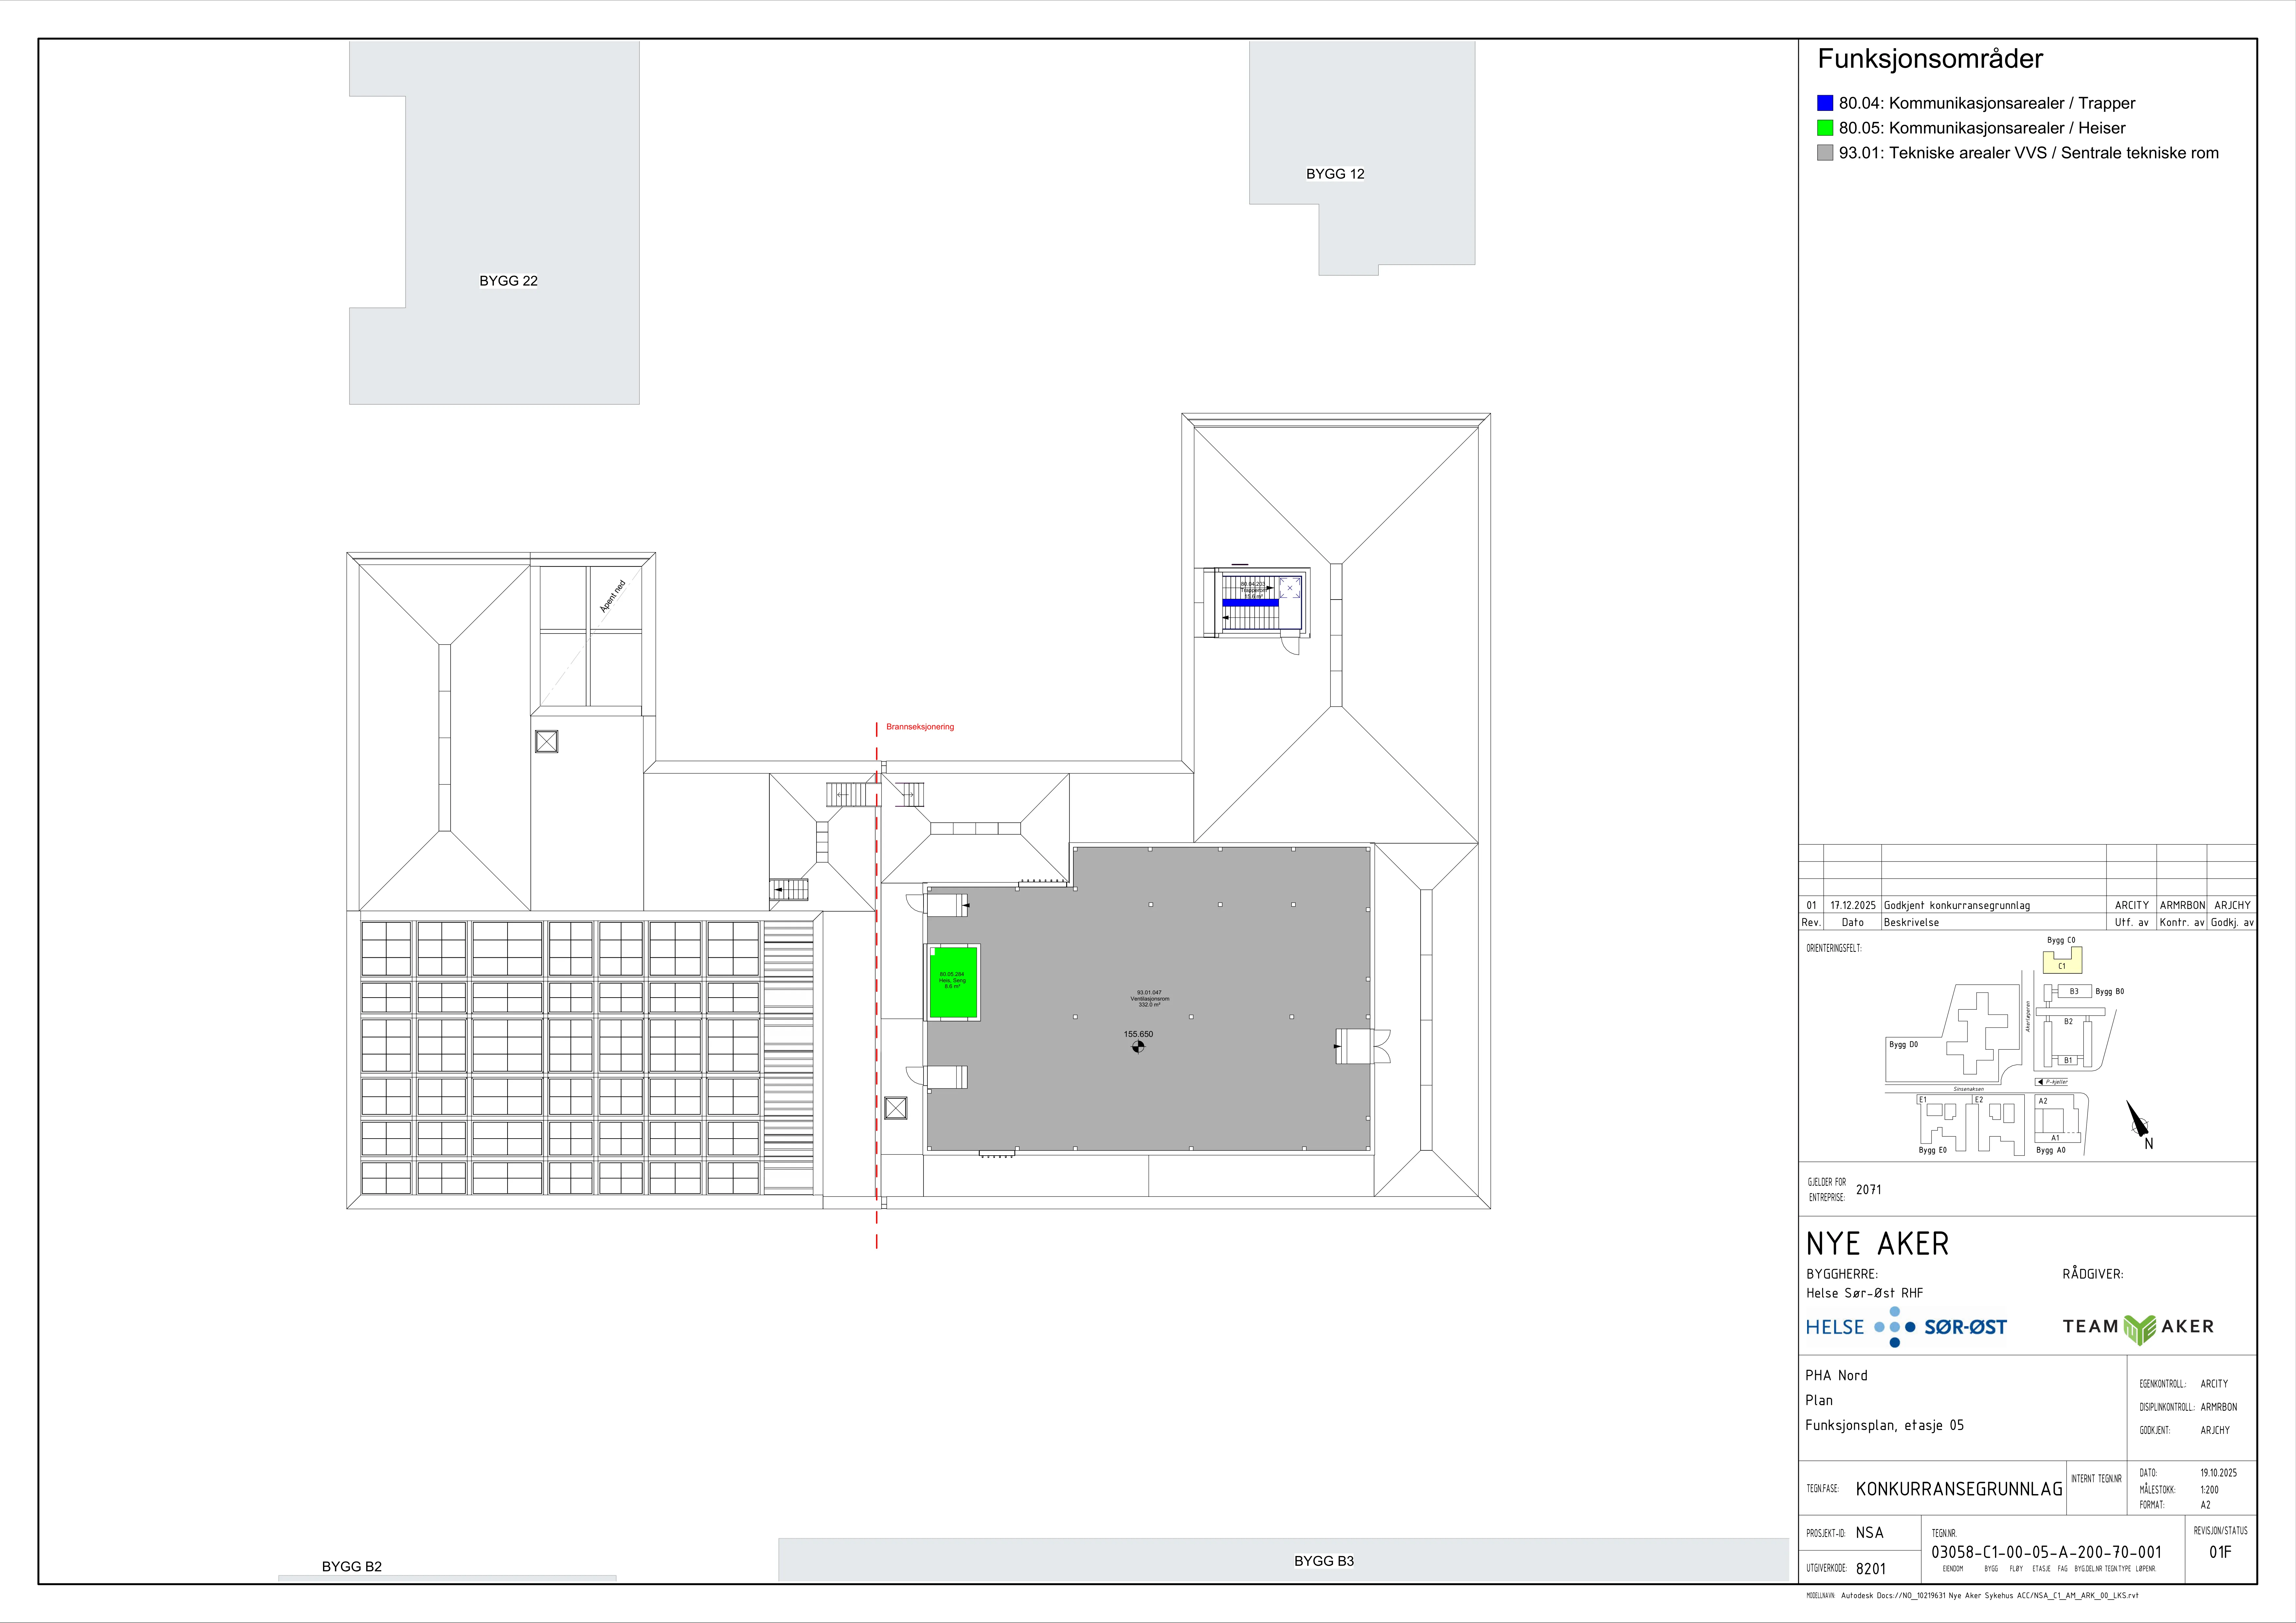Click the BYGG 12 building label
Screen dimensions: 2296x1623
[x=1335, y=174]
